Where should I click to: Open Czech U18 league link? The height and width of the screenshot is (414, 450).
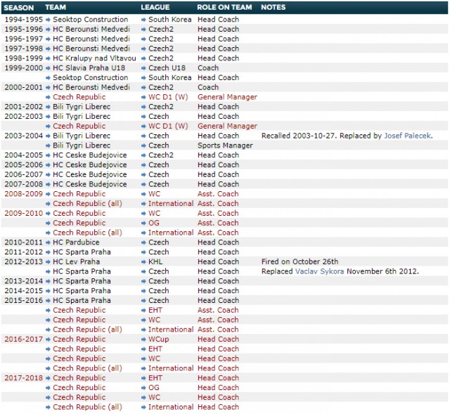(x=167, y=68)
